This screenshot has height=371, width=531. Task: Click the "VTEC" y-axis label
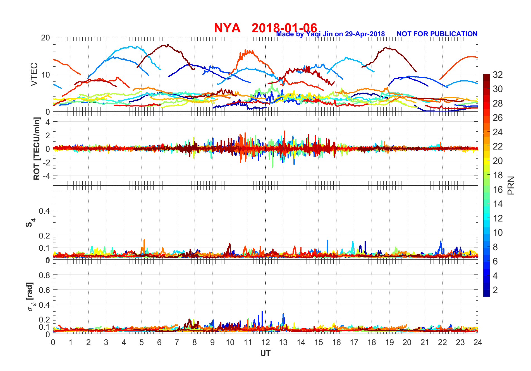[x=34, y=74]
